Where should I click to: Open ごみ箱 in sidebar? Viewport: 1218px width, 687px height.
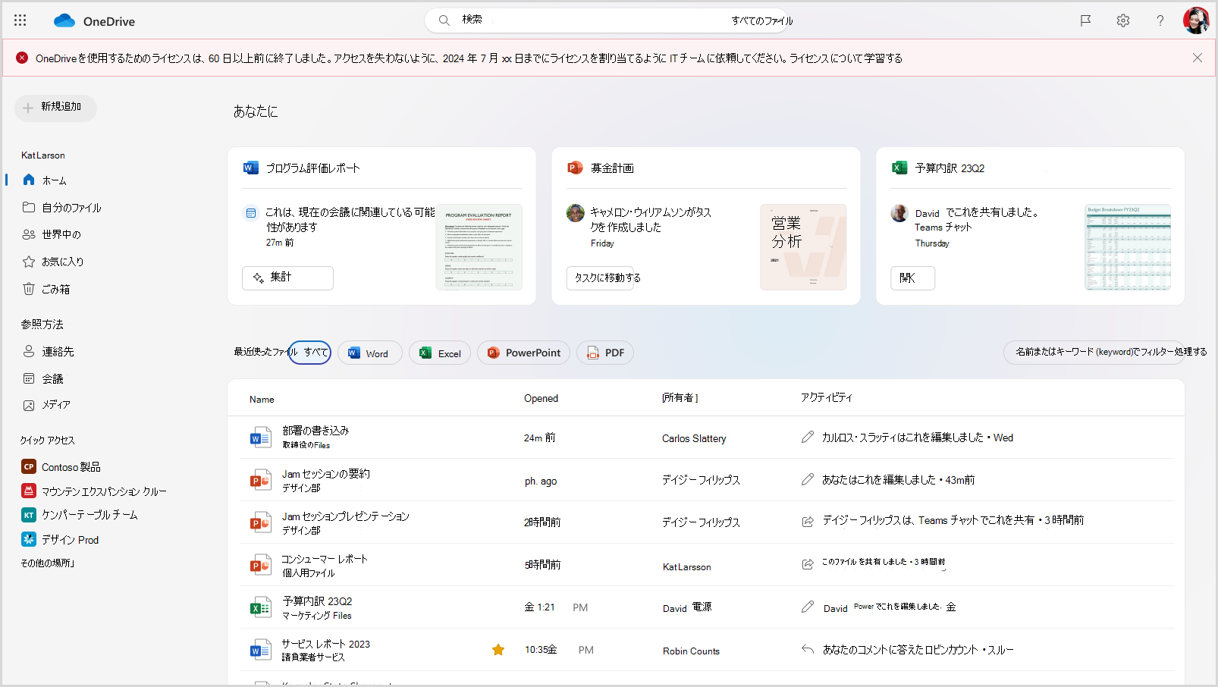[55, 289]
